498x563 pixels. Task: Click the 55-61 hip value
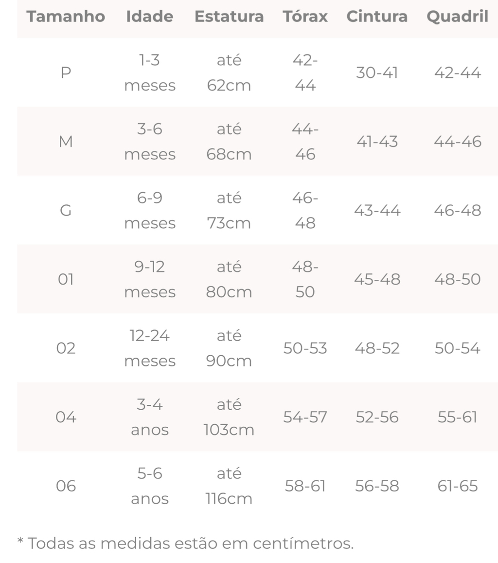click(458, 417)
